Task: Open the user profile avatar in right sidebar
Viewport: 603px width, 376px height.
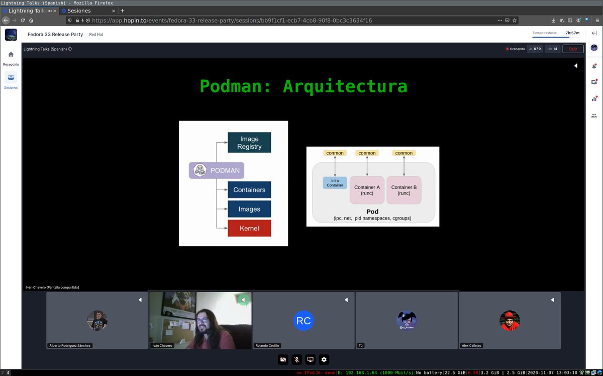Action: click(x=594, y=48)
